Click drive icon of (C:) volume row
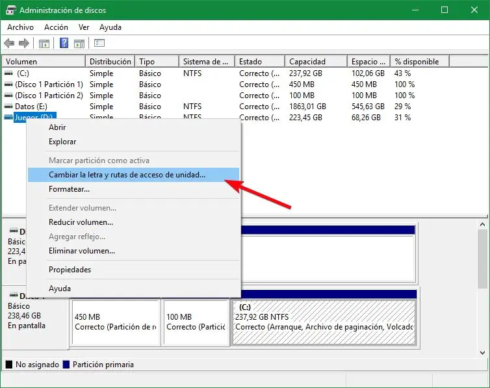Screen dimensions: 490x388 (x=8, y=73)
